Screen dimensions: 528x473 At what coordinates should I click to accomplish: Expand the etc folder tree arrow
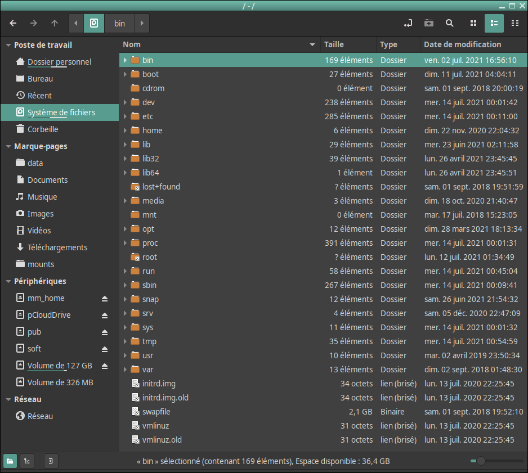click(125, 116)
